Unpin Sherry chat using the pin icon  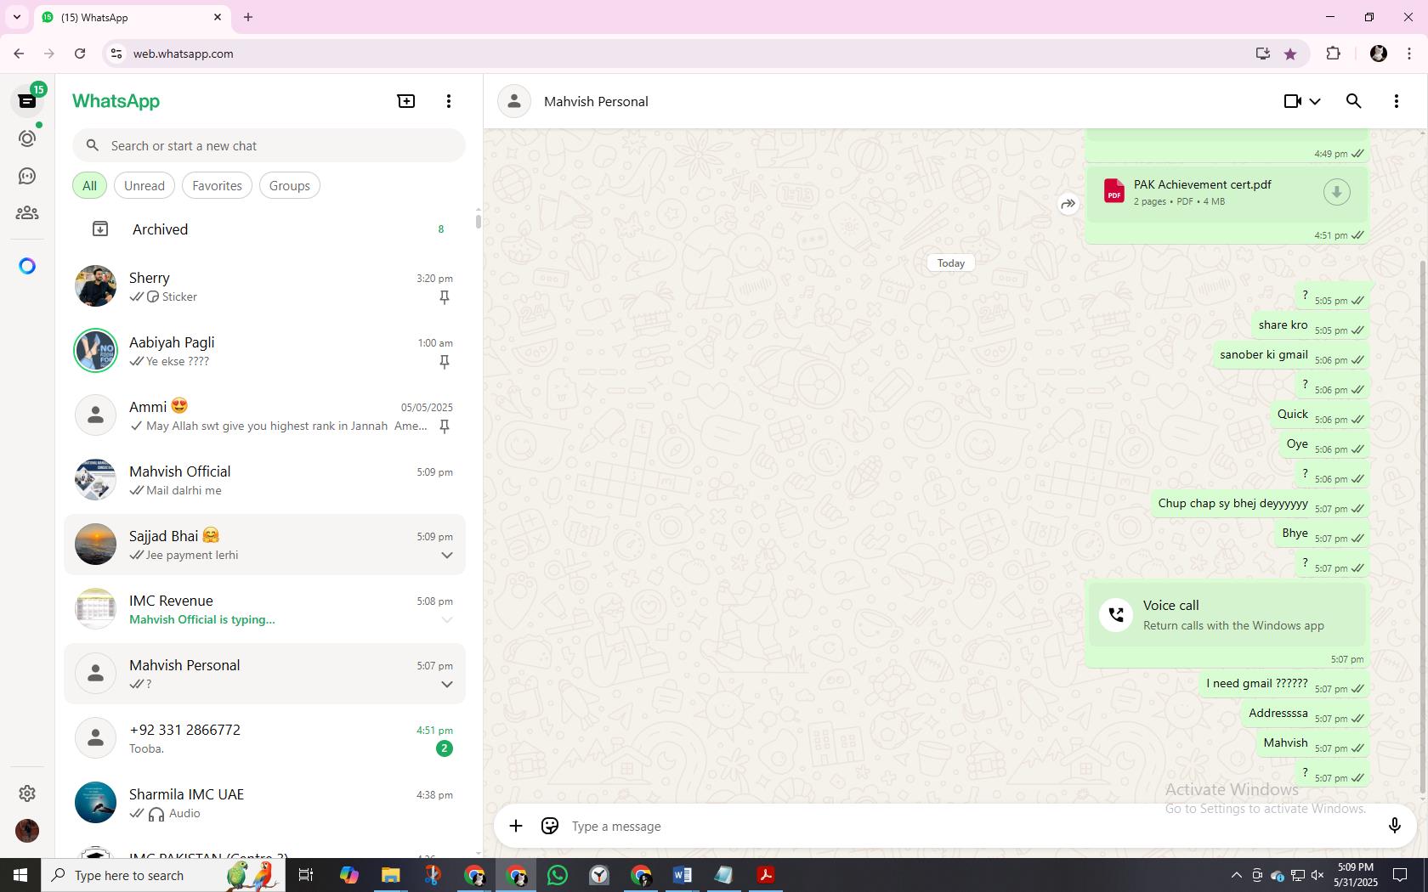pyautogui.click(x=444, y=296)
